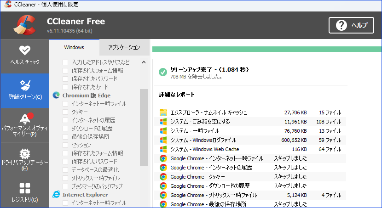382x208 pixels.
Task: Click the CCleaner logo in the header
Action: 25,25
